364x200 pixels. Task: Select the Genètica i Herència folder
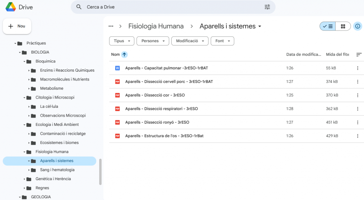click(x=53, y=179)
